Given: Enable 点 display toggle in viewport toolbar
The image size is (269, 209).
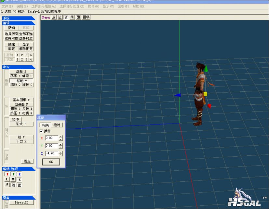Looking at the screenshot, I should click(x=54, y=17).
